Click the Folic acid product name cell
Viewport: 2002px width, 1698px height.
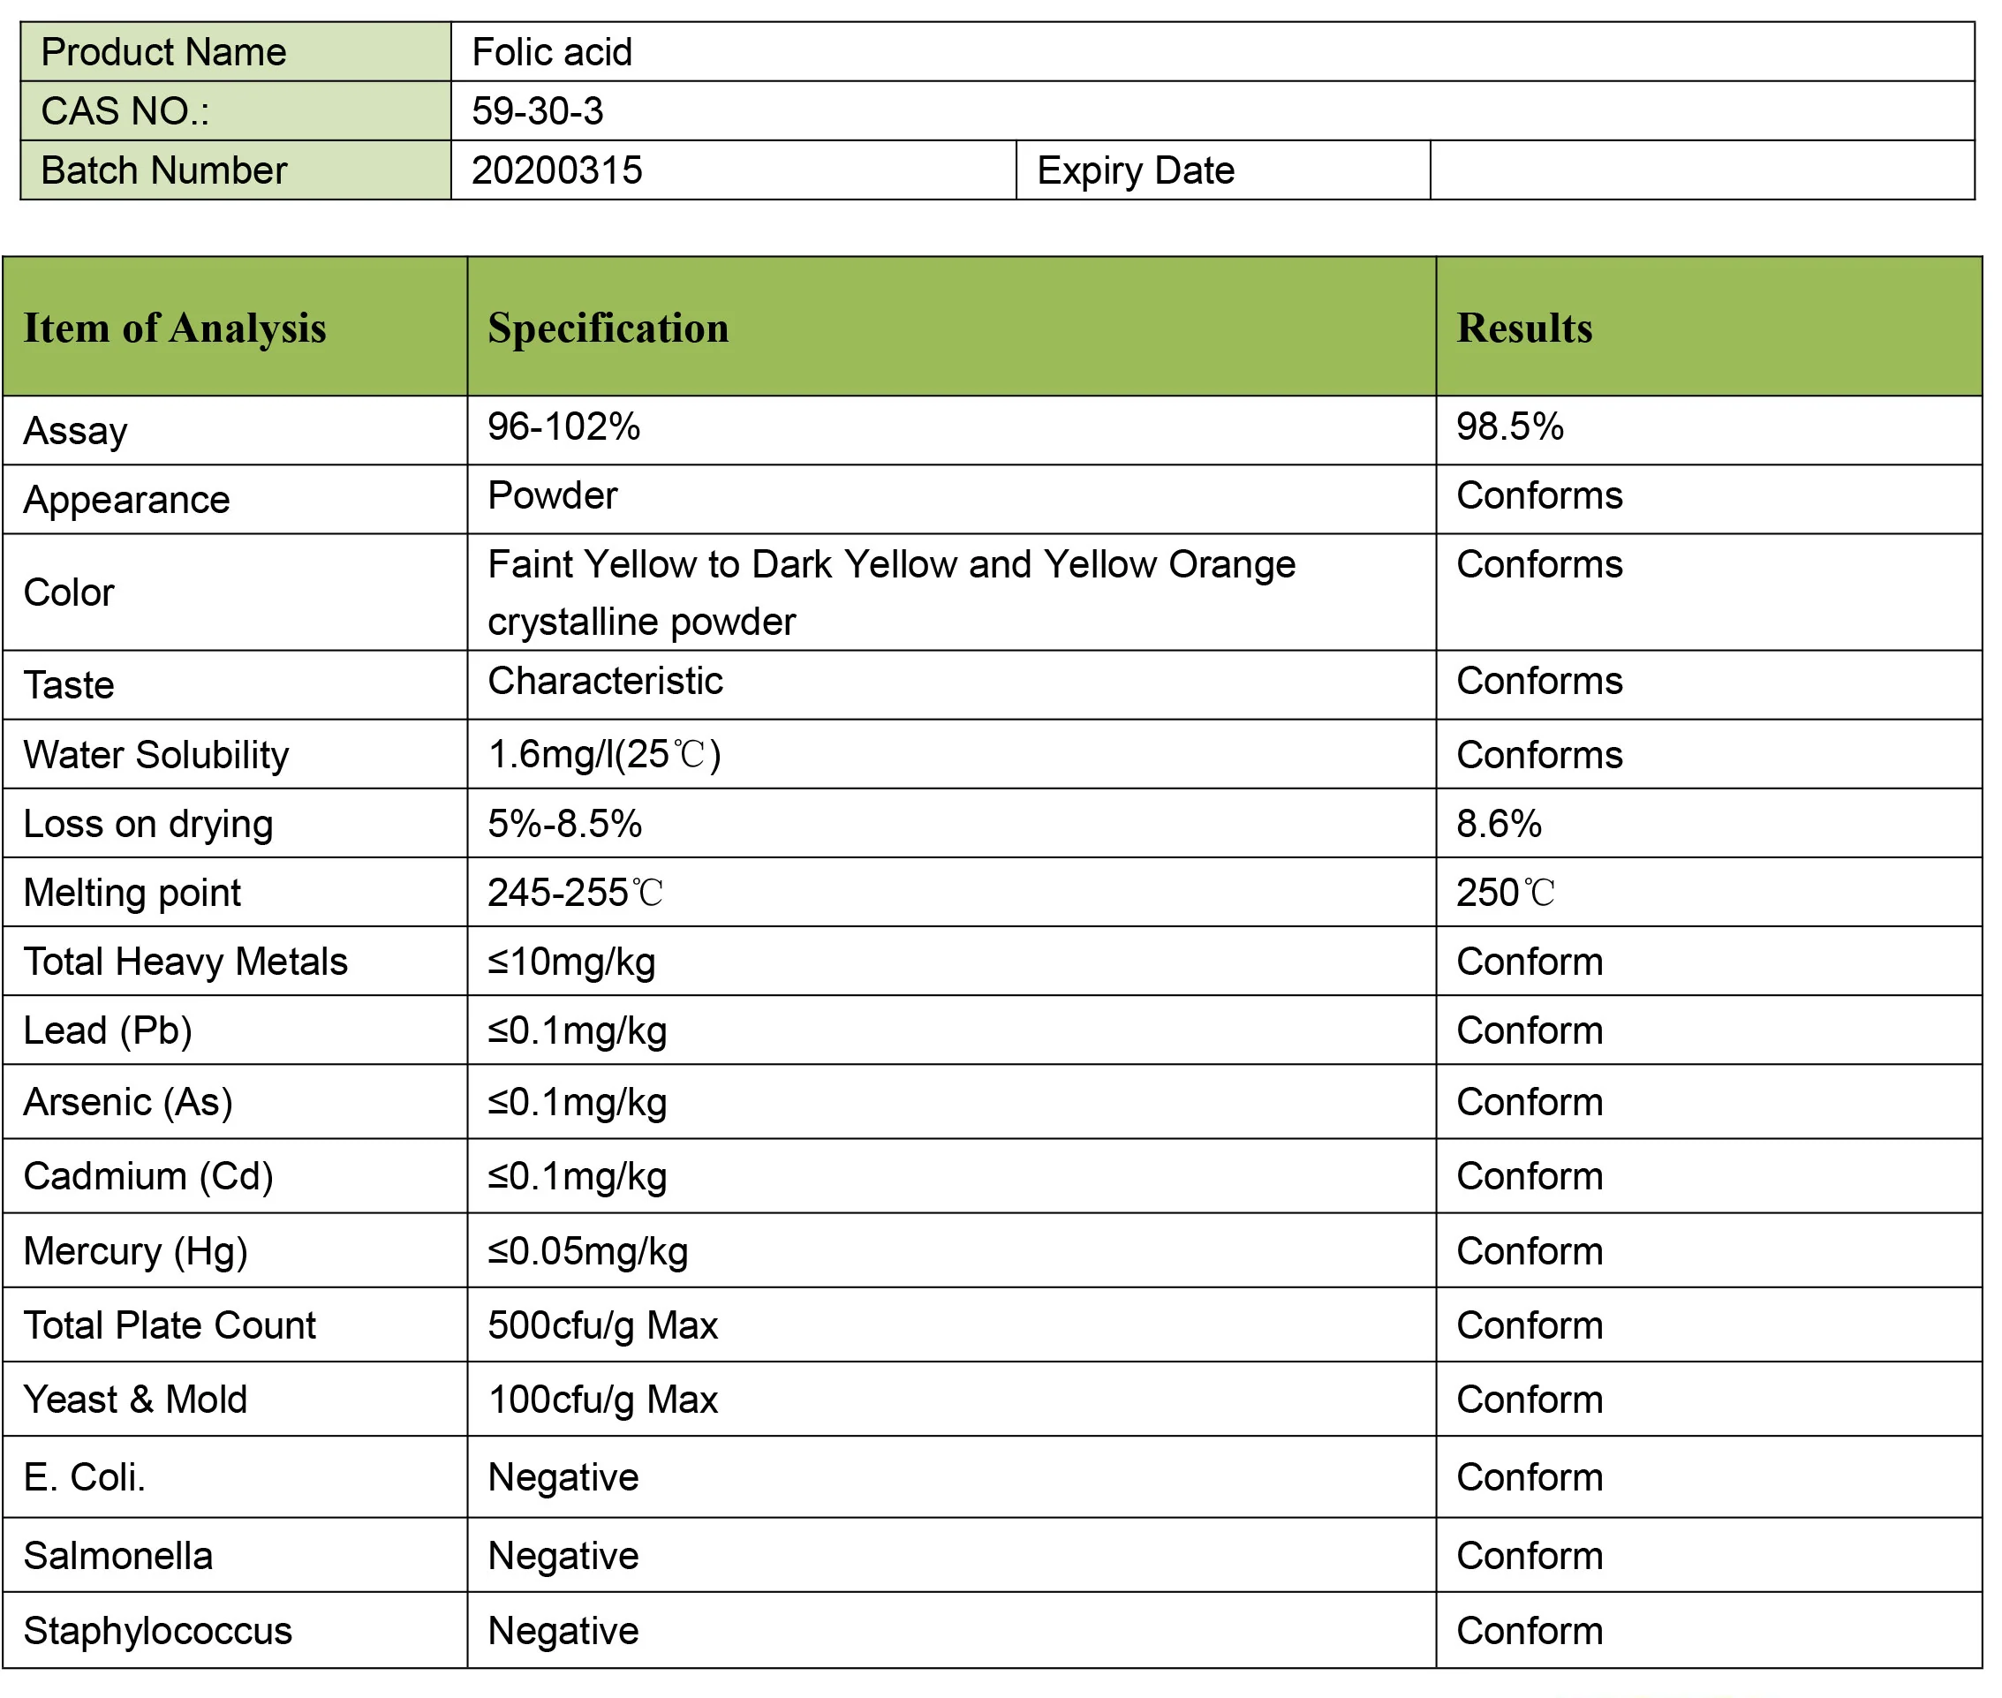point(552,52)
